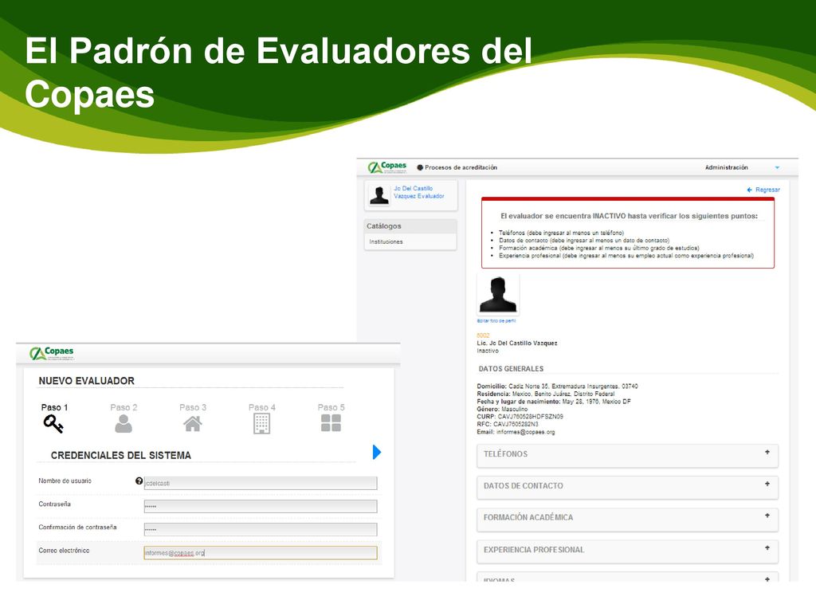Expand DATOS DE CONTACTO plus icon

pyautogui.click(x=767, y=484)
